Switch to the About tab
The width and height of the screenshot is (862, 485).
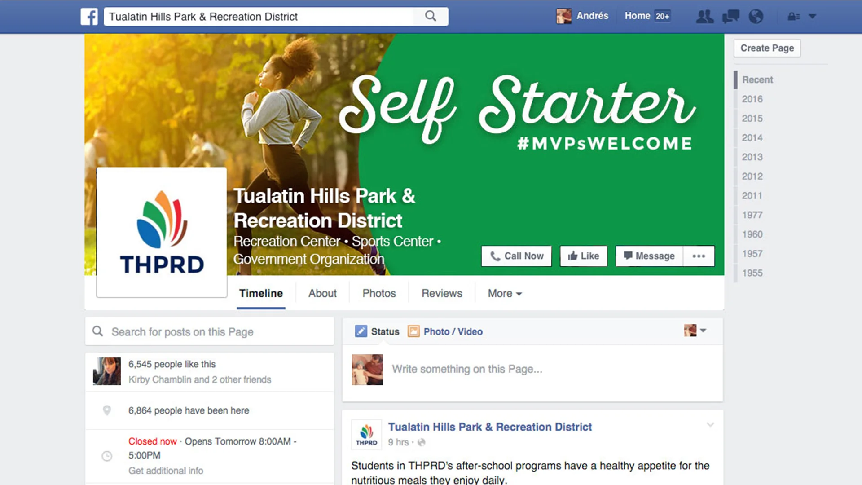coord(322,293)
